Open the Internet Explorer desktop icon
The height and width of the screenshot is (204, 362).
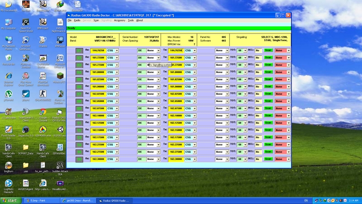8,76
